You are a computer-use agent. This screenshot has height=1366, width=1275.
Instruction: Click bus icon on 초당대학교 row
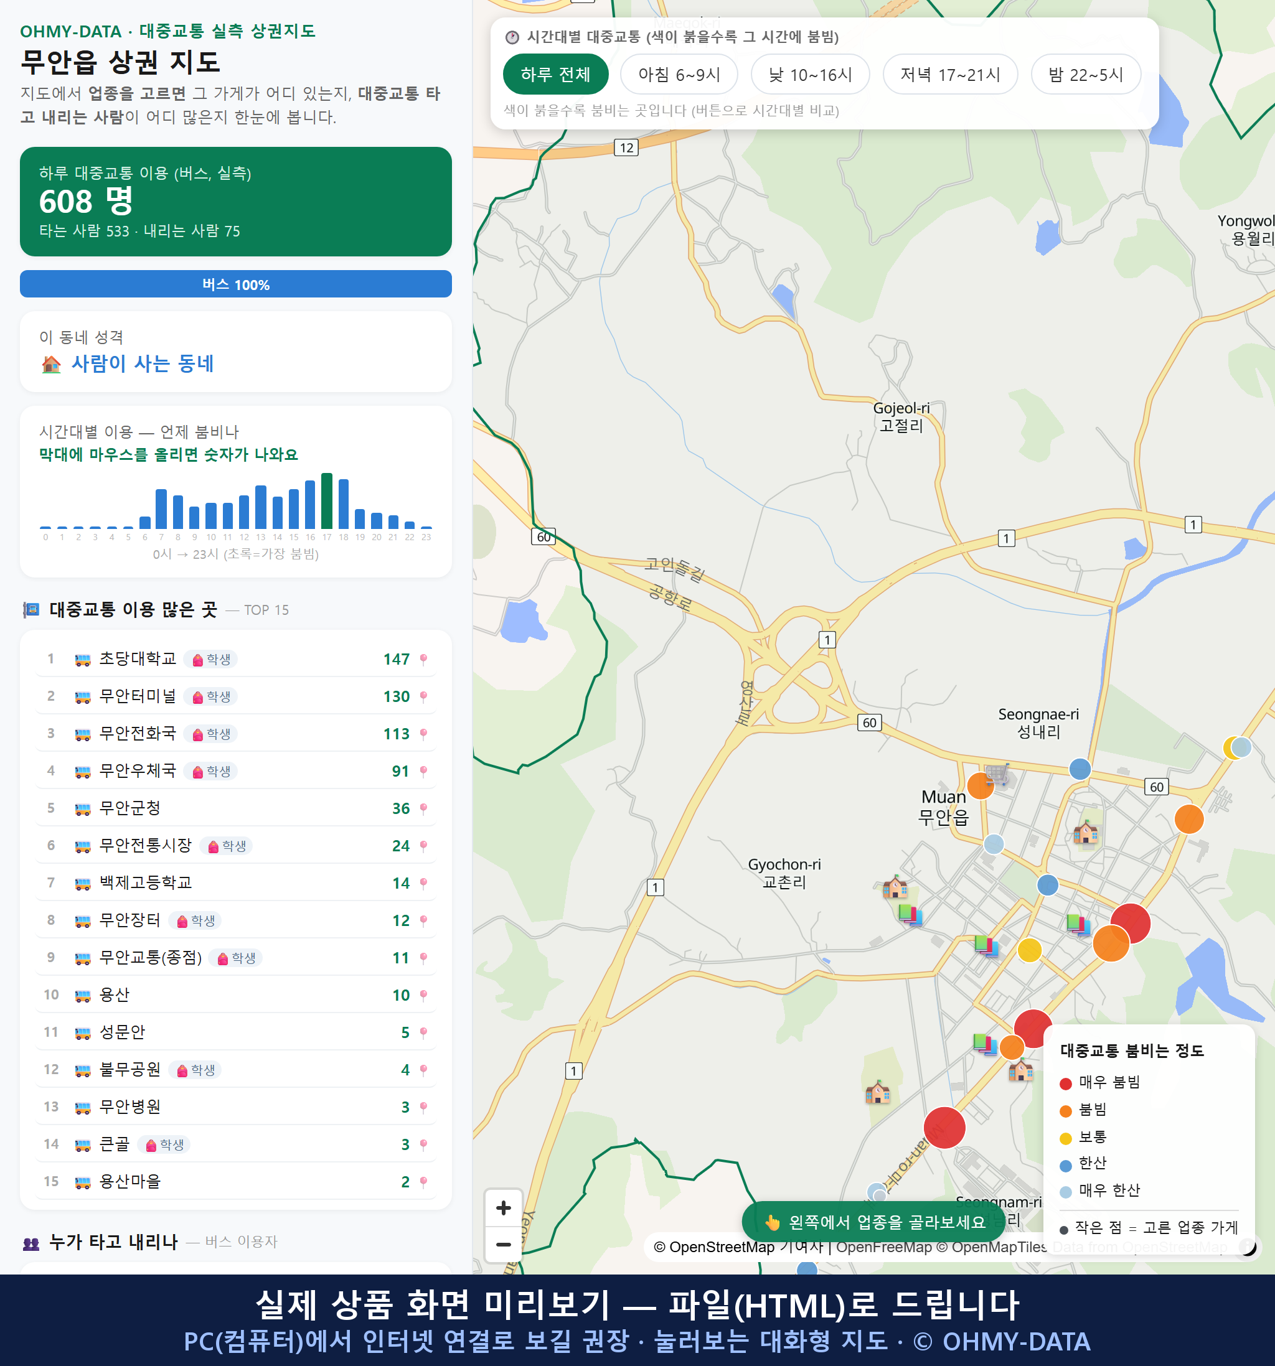point(82,660)
